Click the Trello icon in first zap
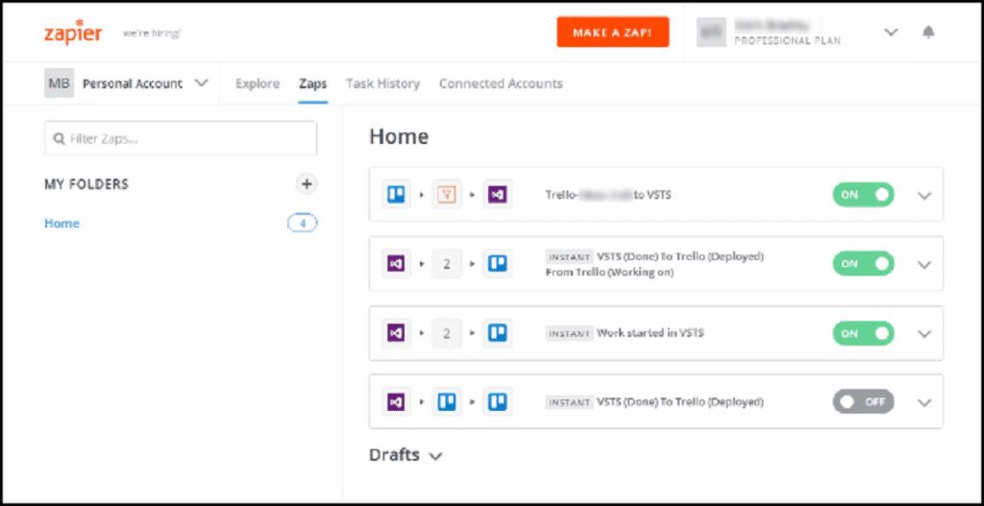 click(395, 195)
